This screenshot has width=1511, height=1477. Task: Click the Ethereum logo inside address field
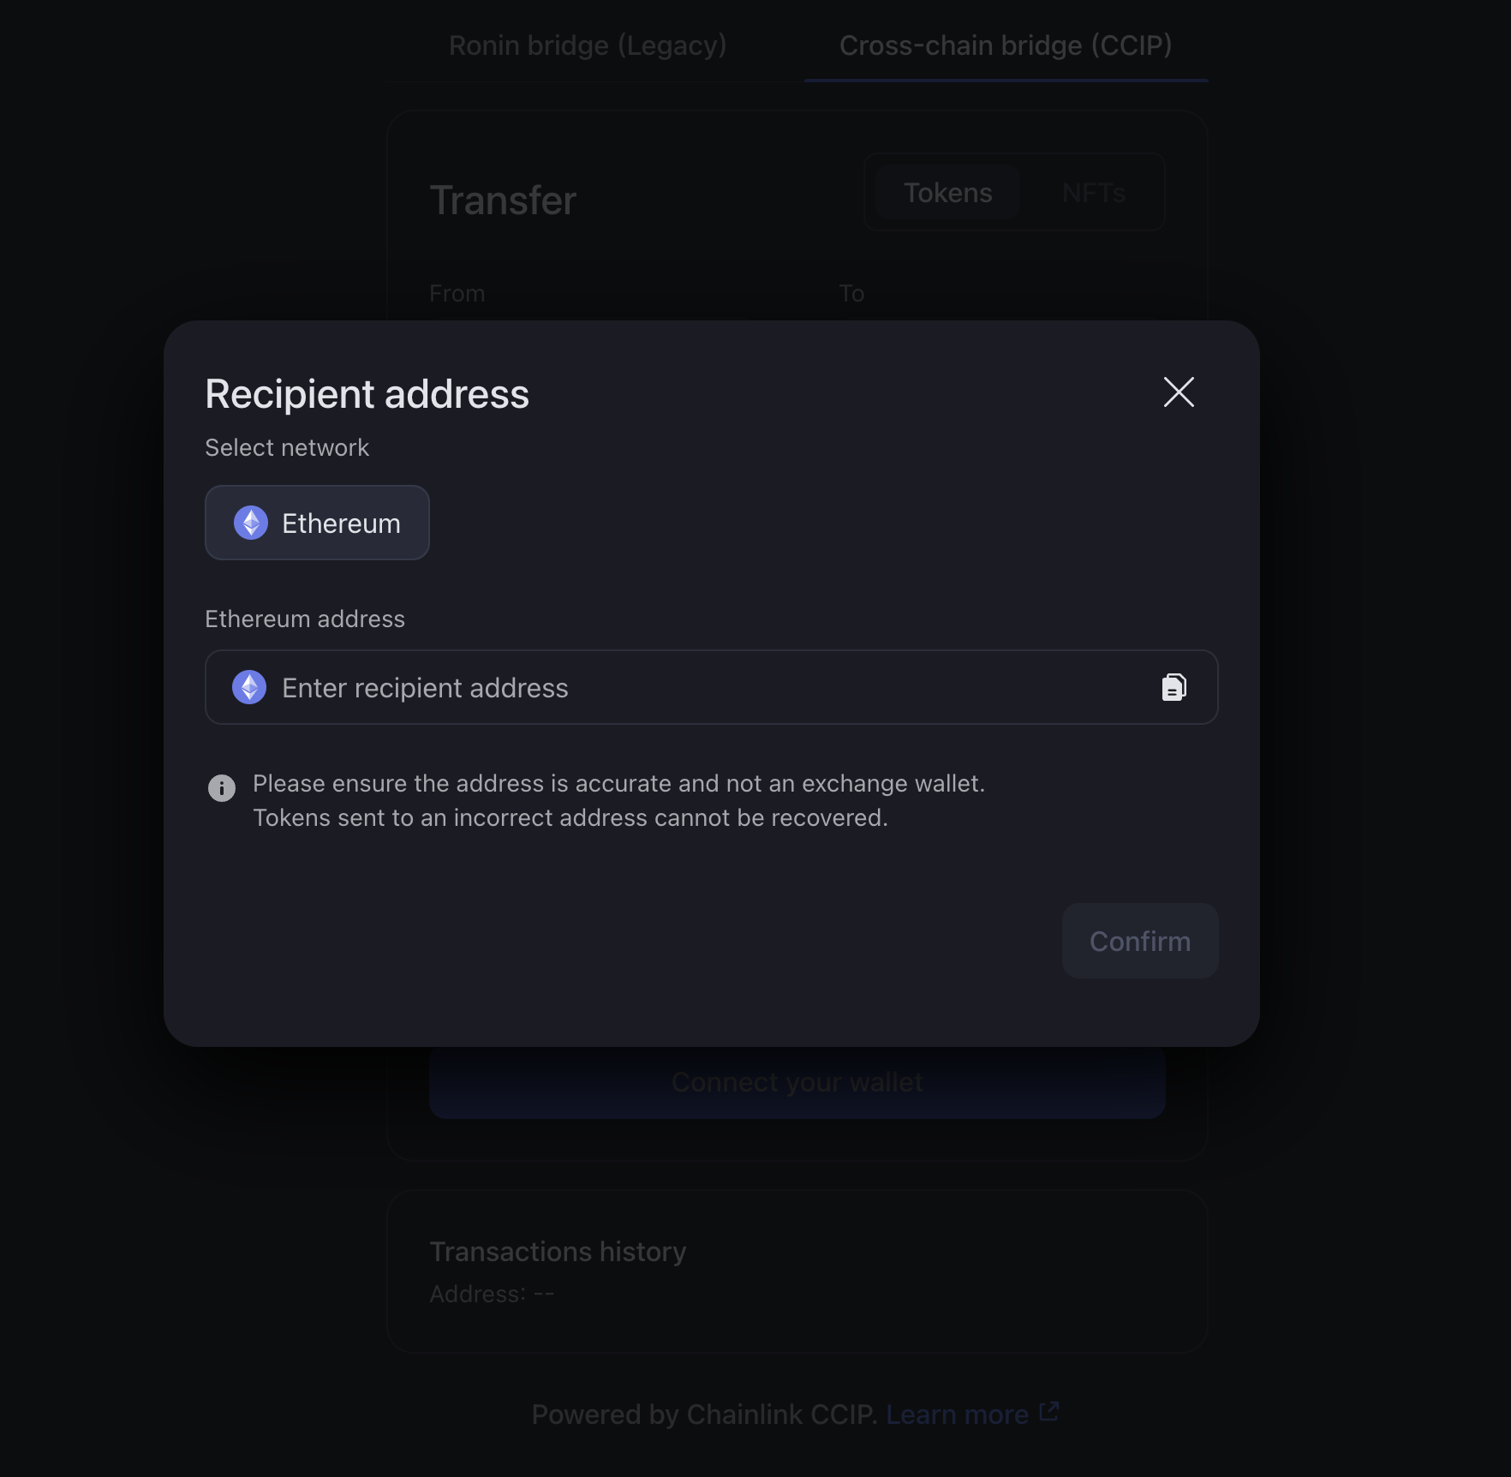249,687
